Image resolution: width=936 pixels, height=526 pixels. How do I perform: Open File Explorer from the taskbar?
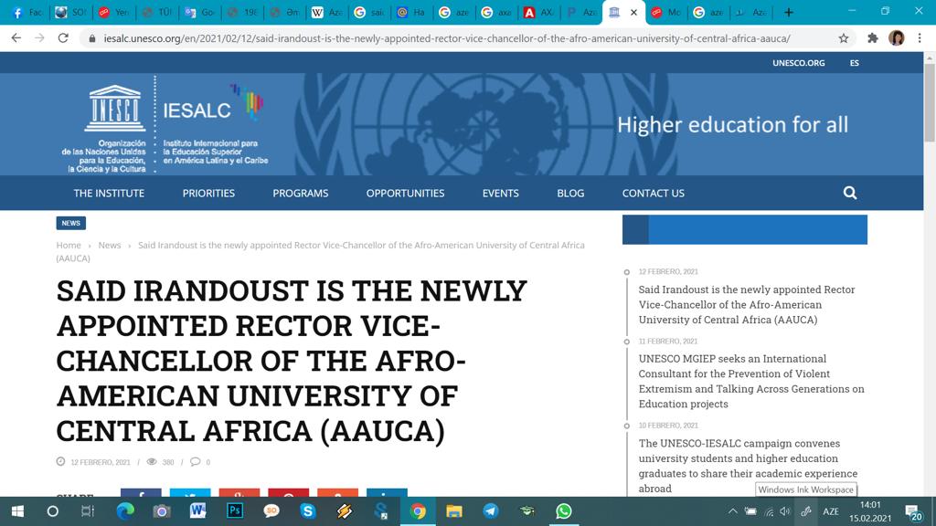(454, 511)
